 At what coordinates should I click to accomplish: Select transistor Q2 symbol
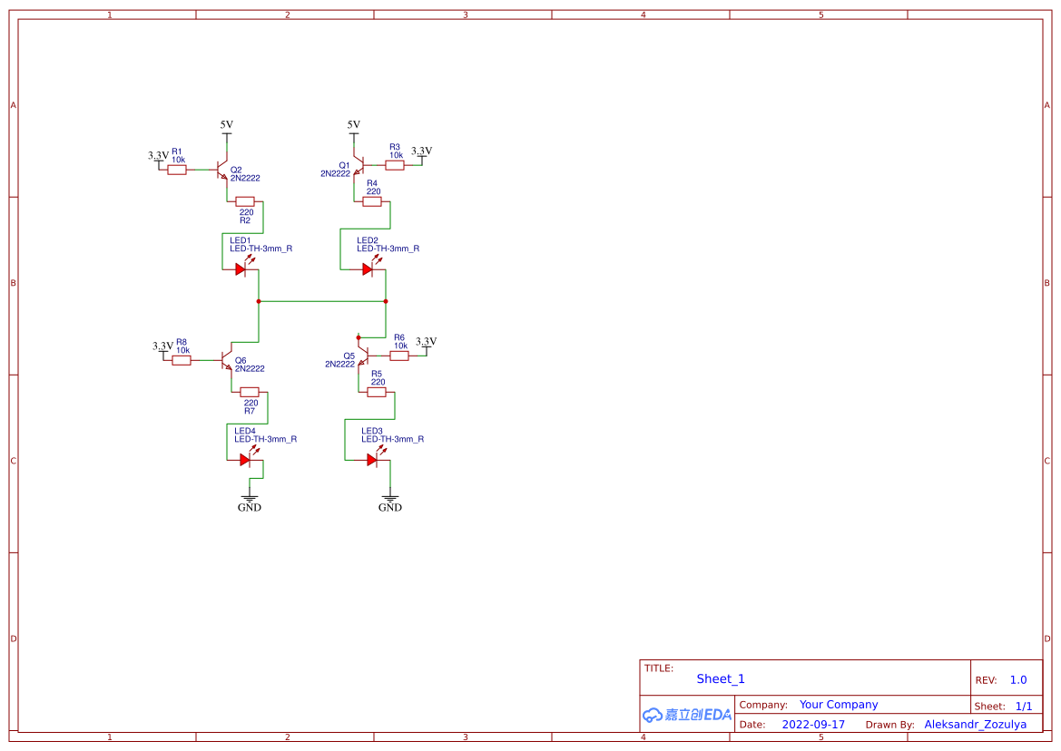coord(221,168)
